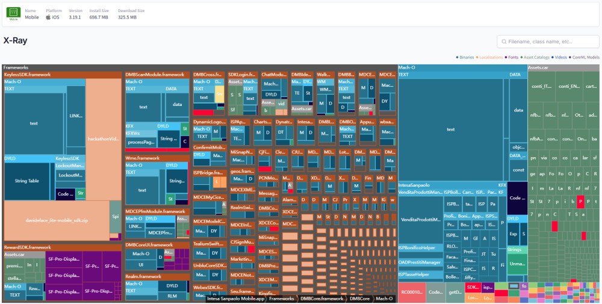
Task: Open Intesa Sanpaolo Mobile.app in the breadcrumb
Action: [x=235, y=298]
